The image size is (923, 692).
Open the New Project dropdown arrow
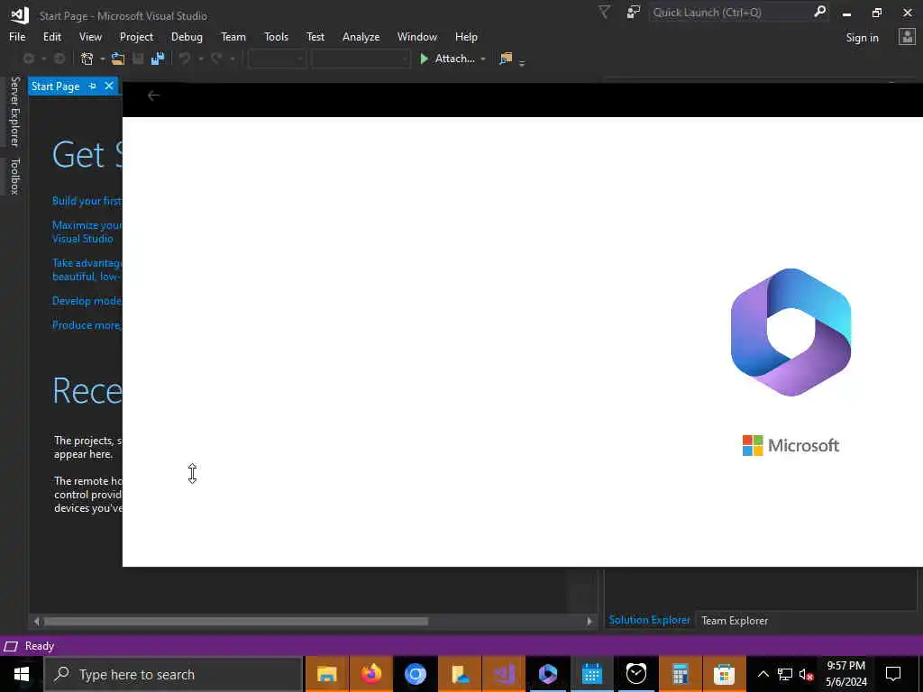click(x=103, y=59)
